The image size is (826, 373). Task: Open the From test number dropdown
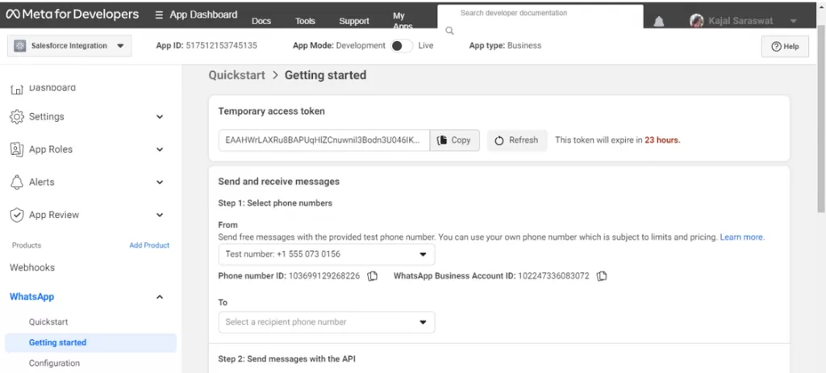tap(327, 254)
